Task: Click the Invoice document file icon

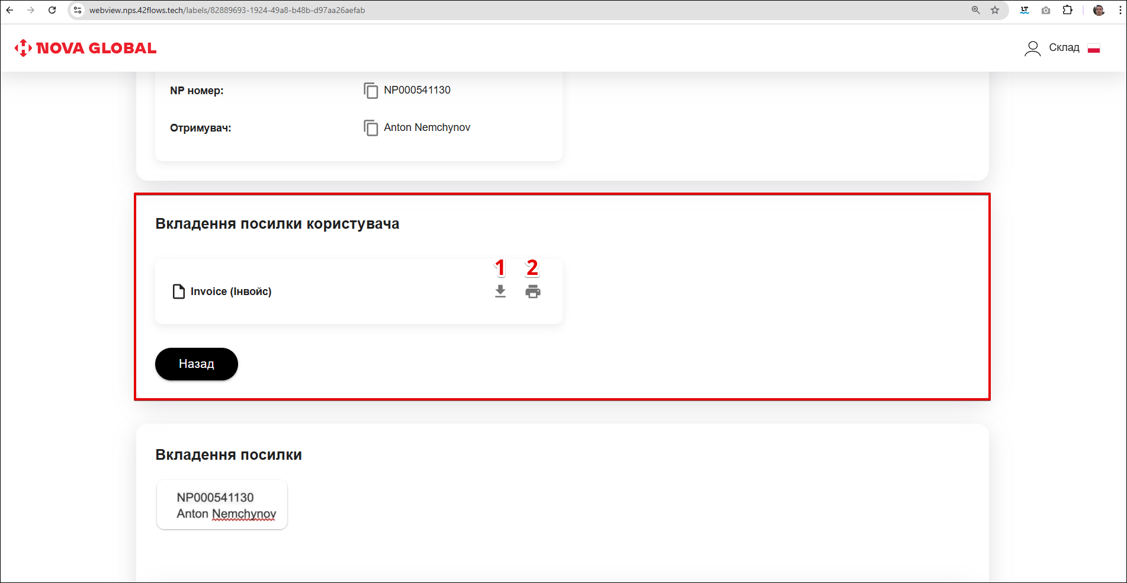Action: tap(178, 291)
